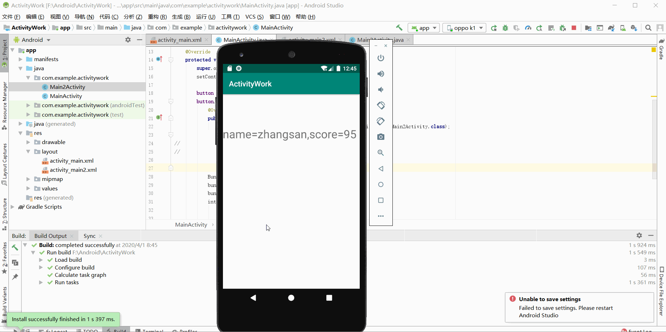Click the Make Project hammer in the toolbar
Viewport: 666px width, 332px height.
[x=399, y=28]
